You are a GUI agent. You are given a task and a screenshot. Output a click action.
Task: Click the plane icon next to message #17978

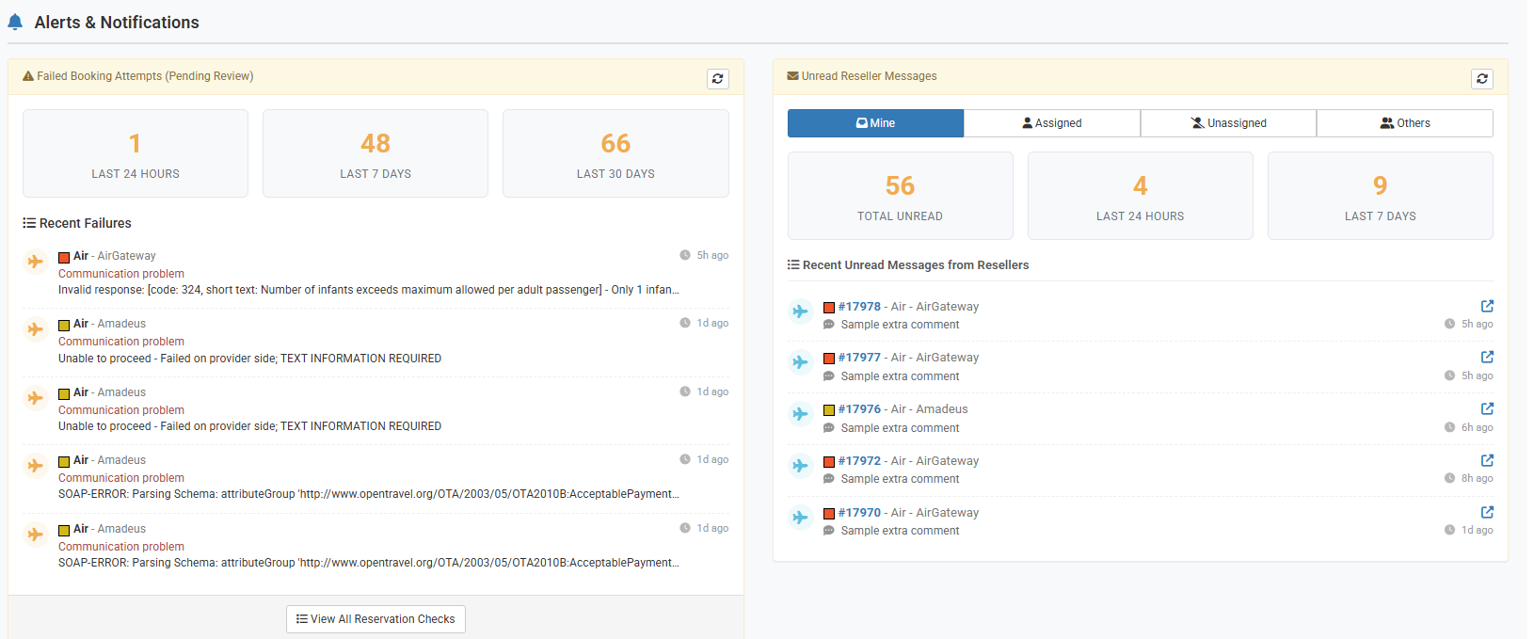pos(801,312)
